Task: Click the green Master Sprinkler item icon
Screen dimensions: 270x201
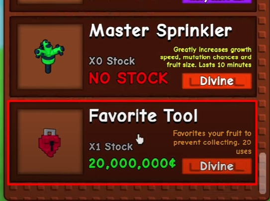Action: (49, 57)
